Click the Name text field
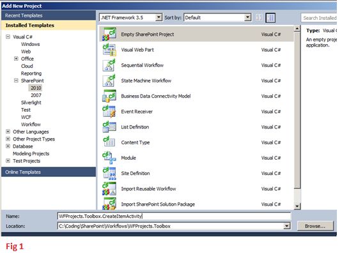Image resolution: width=349 pixels, height=253 pixels. pos(174,216)
